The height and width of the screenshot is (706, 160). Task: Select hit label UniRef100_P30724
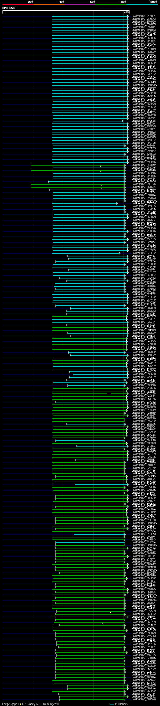(x=143, y=322)
